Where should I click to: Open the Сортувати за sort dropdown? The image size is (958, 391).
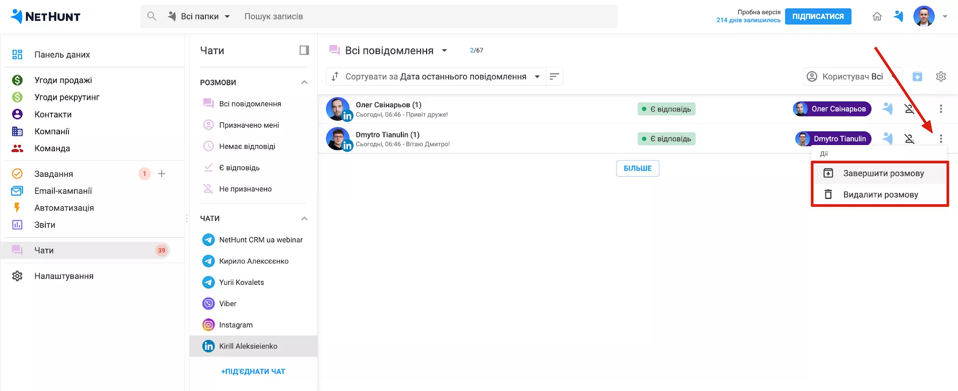tap(436, 77)
